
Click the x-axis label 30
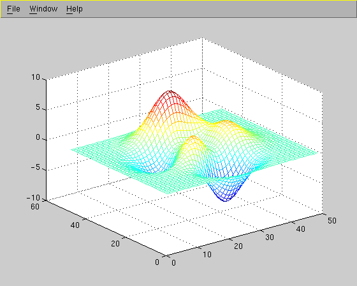tap(269, 237)
